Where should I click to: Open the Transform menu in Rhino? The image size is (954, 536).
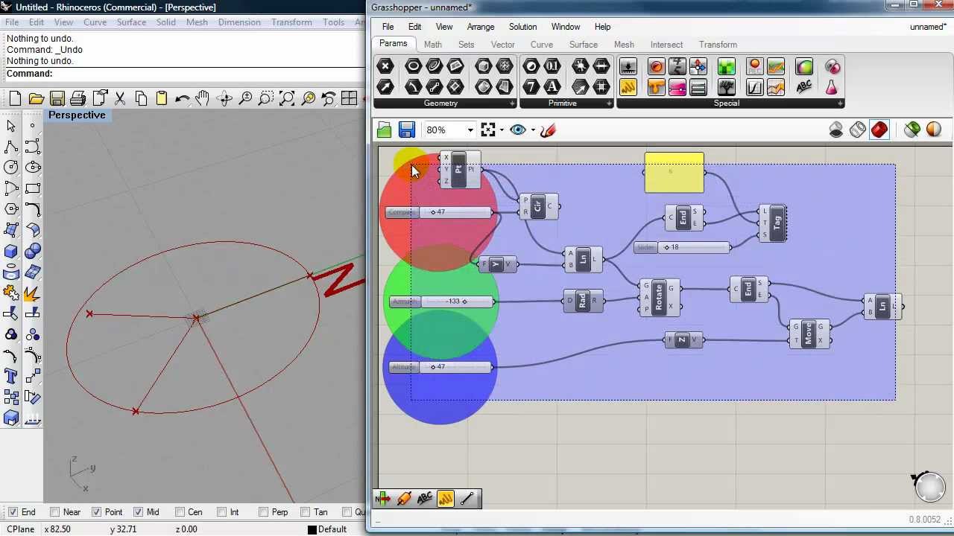point(291,22)
